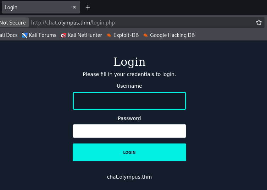Click the Login page heading

click(x=129, y=62)
